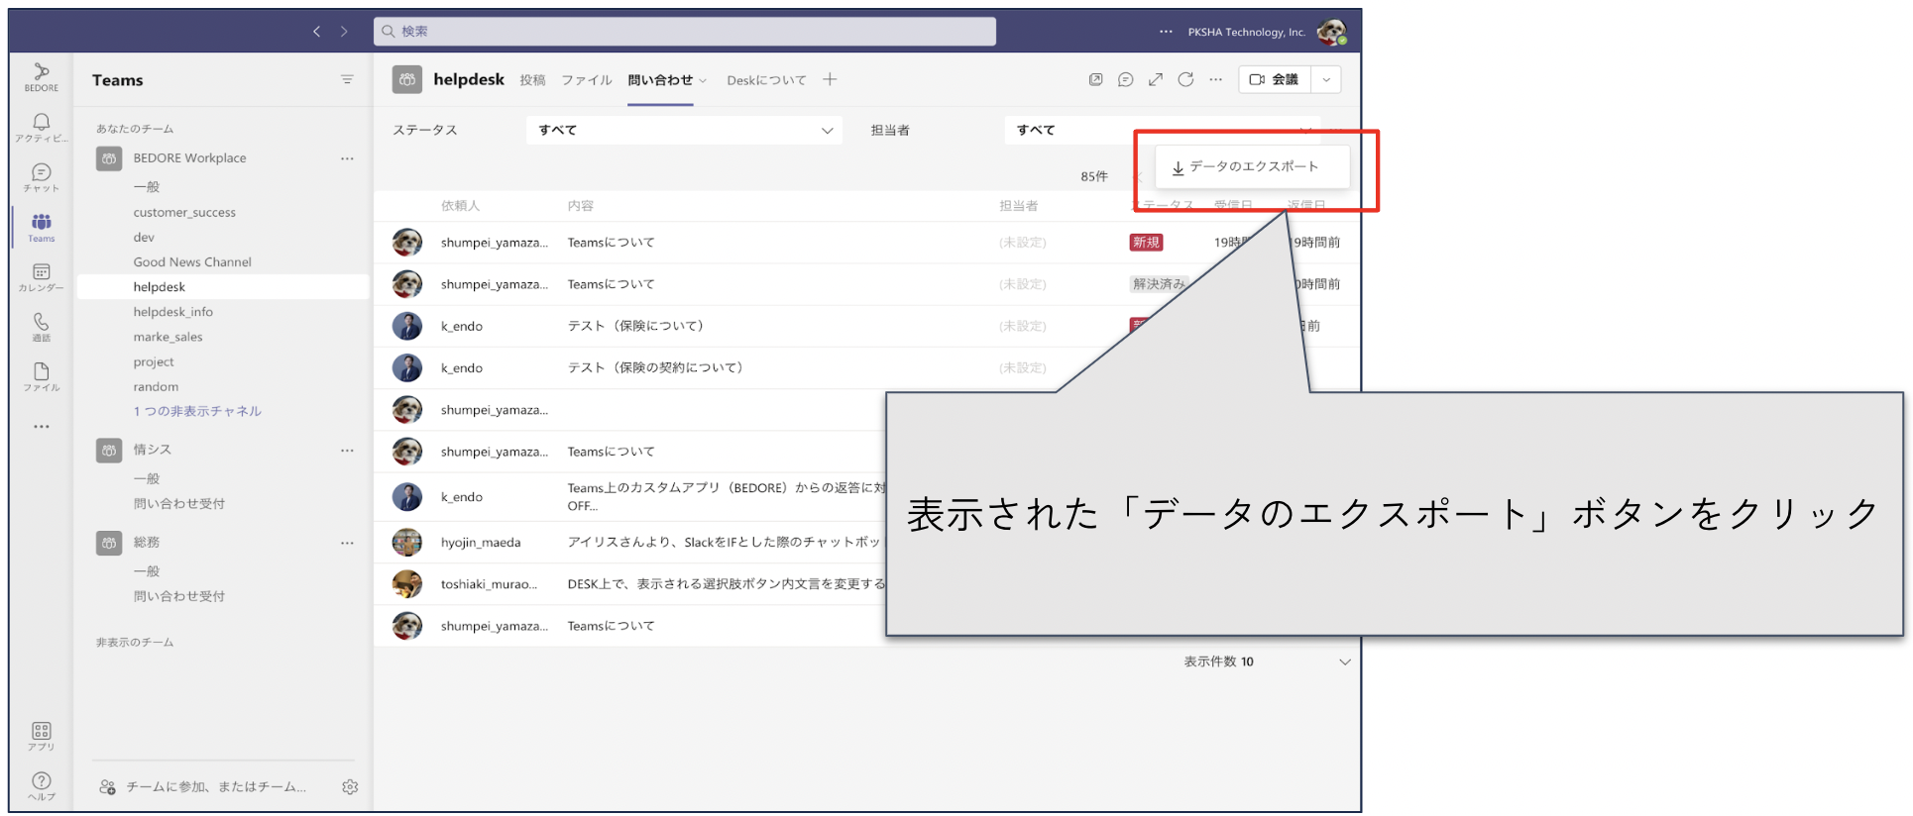1913x816 pixels.
Task: Click the helpdesk channel avatar icon
Action: (x=406, y=80)
